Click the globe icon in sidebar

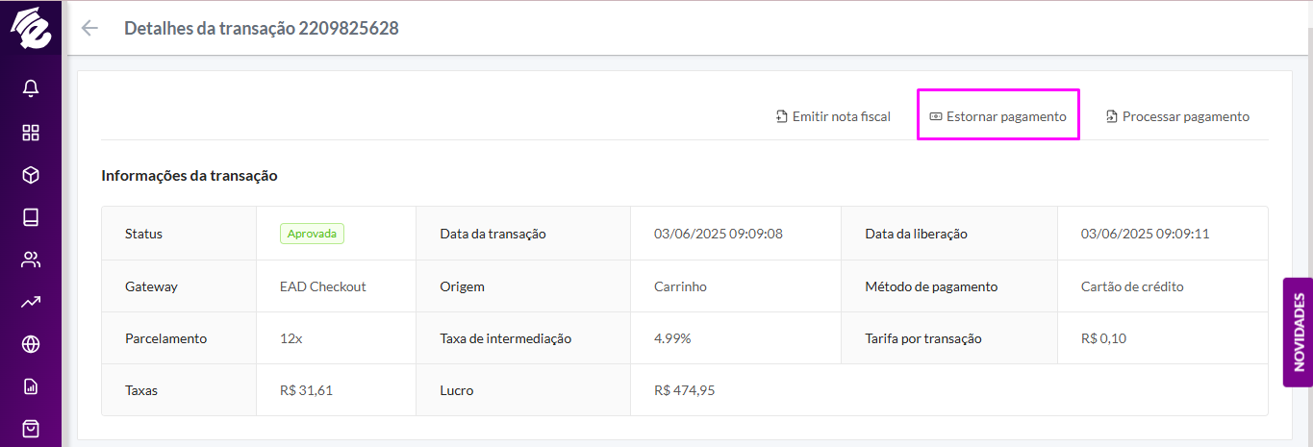pyautogui.click(x=31, y=344)
